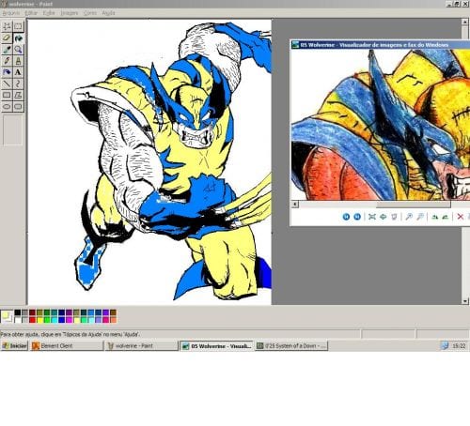The width and height of the screenshot is (470, 426).
Task: Rotate image clockwise in viewer
Action: point(434,217)
